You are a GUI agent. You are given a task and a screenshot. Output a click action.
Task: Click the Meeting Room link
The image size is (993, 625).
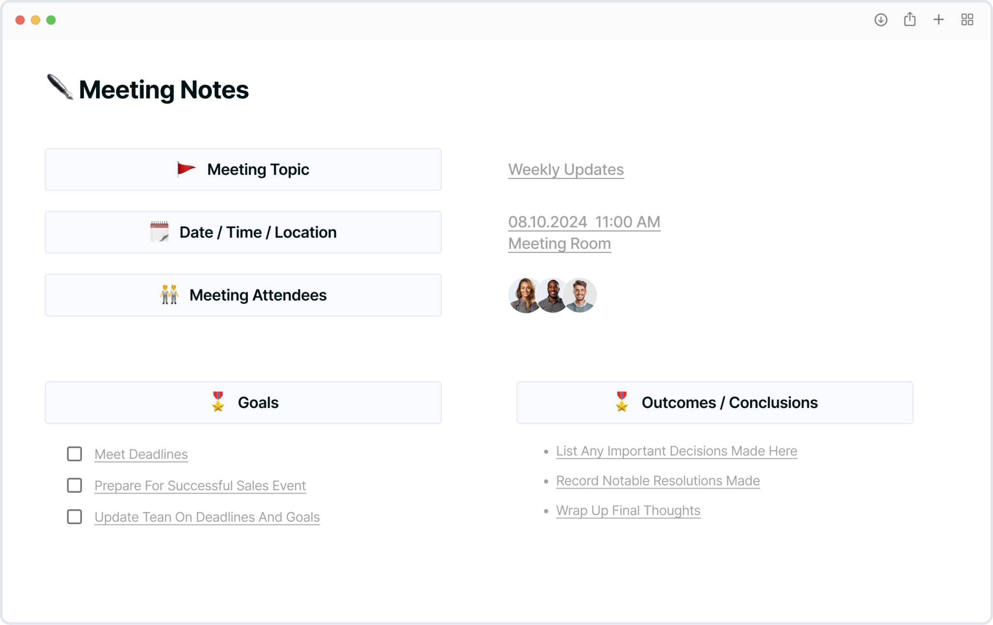[560, 243]
